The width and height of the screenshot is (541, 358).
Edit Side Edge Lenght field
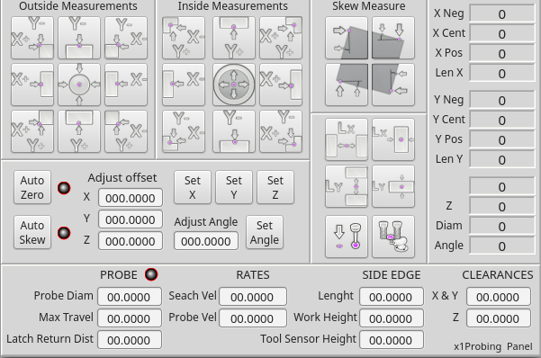pos(392,297)
